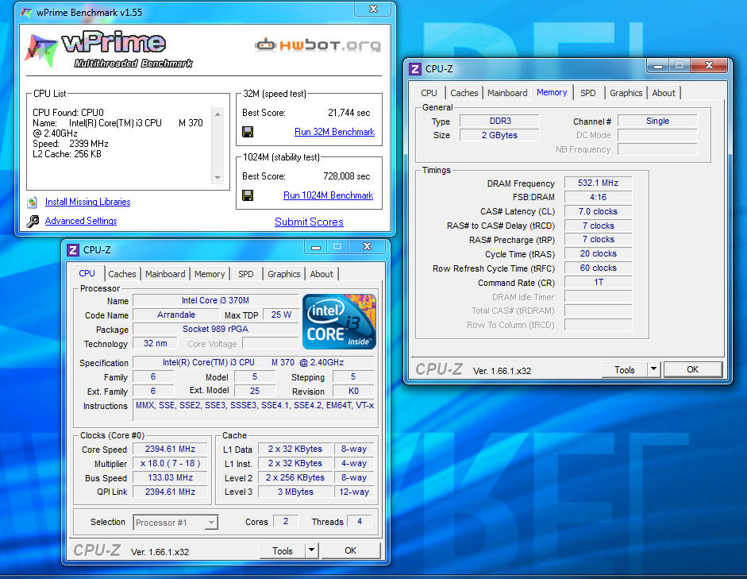Open Mainboard tab in lower CPU-Z window
Screen dimensions: 747x579
[165, 274]
